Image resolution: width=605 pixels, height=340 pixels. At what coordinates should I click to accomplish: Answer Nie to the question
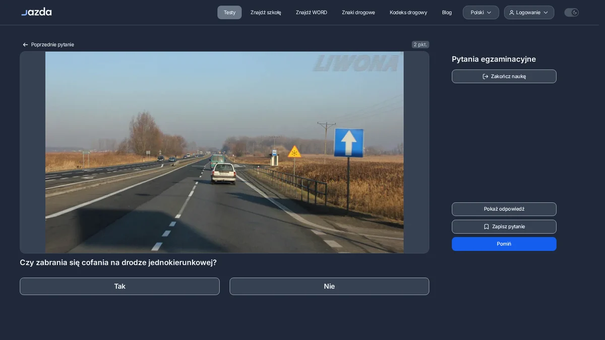tap(329, 286)
